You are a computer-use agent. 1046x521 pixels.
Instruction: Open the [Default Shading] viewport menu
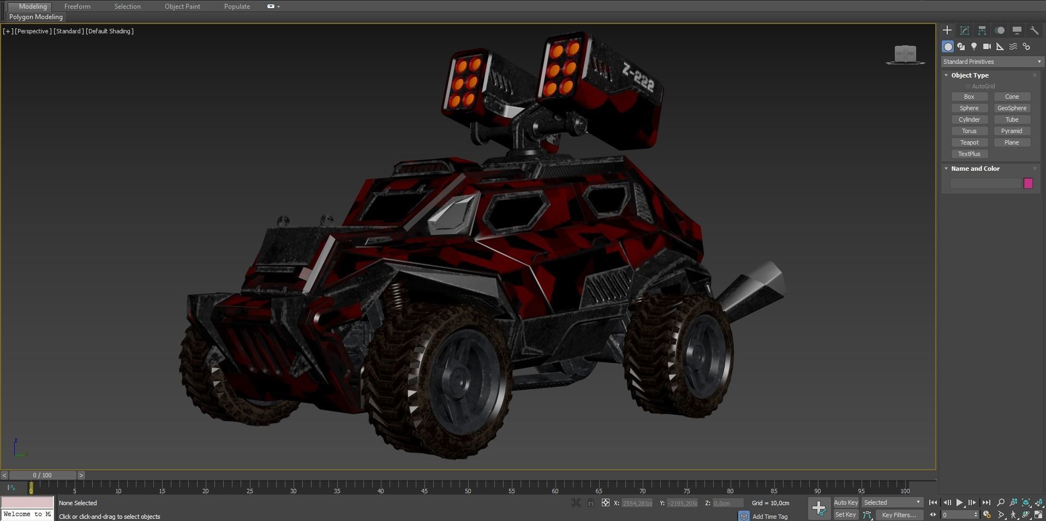pos(110,31)
